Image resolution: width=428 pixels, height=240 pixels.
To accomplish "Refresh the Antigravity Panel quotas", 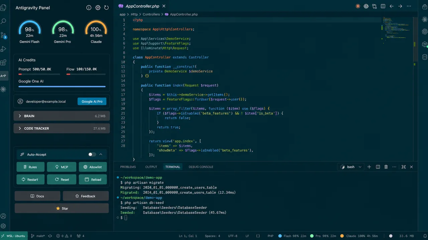I will click(106, 8).
